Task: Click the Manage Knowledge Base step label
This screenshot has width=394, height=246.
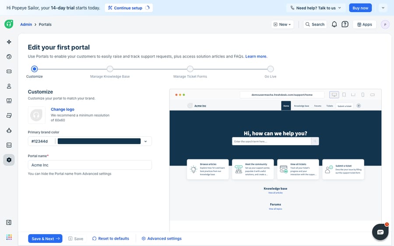Action: [110, 76]
